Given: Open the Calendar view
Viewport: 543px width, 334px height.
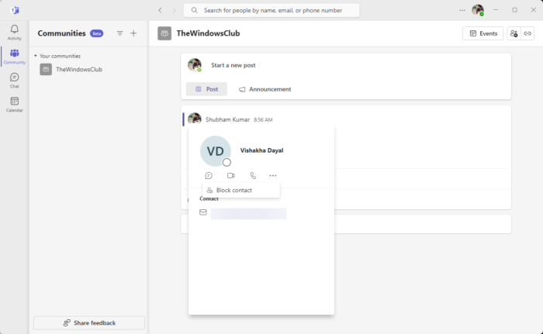Looking at the screenshot, I should [14, 104].
